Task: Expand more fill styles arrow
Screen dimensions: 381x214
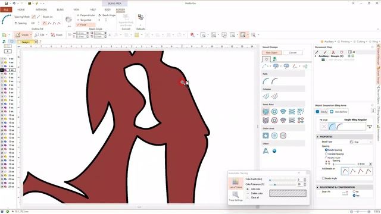Action: point(369,127)
